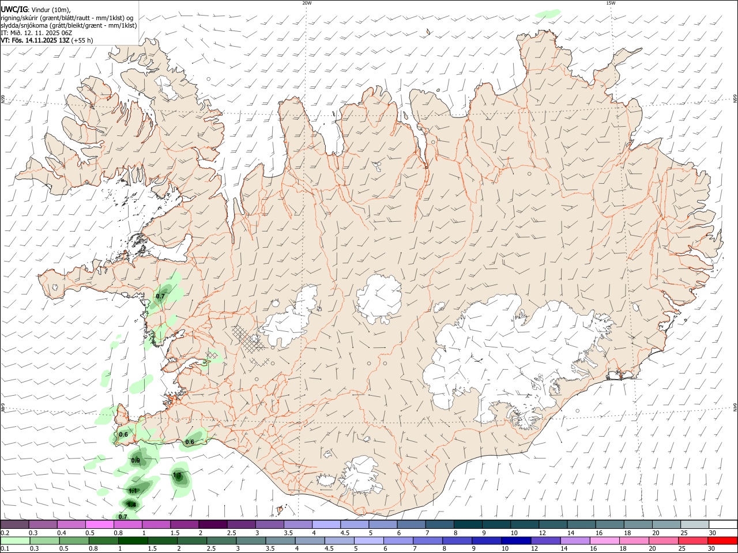The image size is (738, 553).
Task: Click the pale green 0.1 rain legend swatch
Action: click(x=15, y=540)
